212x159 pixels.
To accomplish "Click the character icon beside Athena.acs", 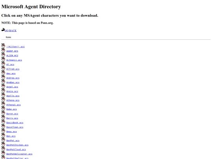I will coord(3,99).
